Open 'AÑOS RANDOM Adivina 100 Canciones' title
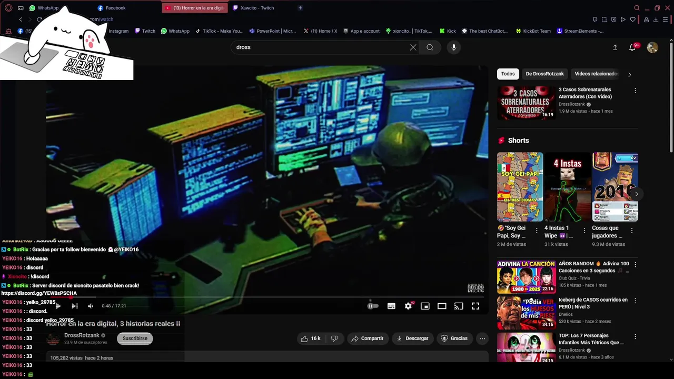 tap(594, 267)
